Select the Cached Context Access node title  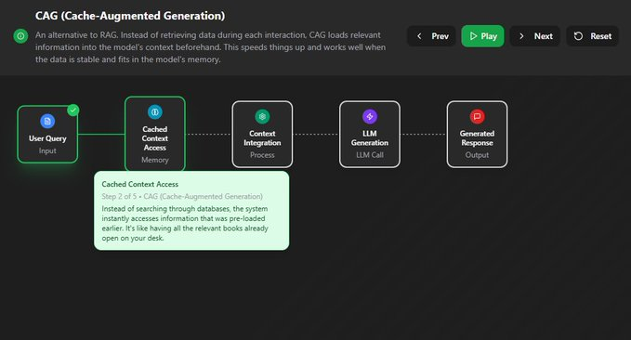pyautogui.click(x=155, y=138)
